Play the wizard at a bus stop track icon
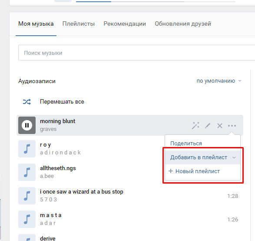The image size is (255, 241). pyautogui.click(x=27, y=196)
